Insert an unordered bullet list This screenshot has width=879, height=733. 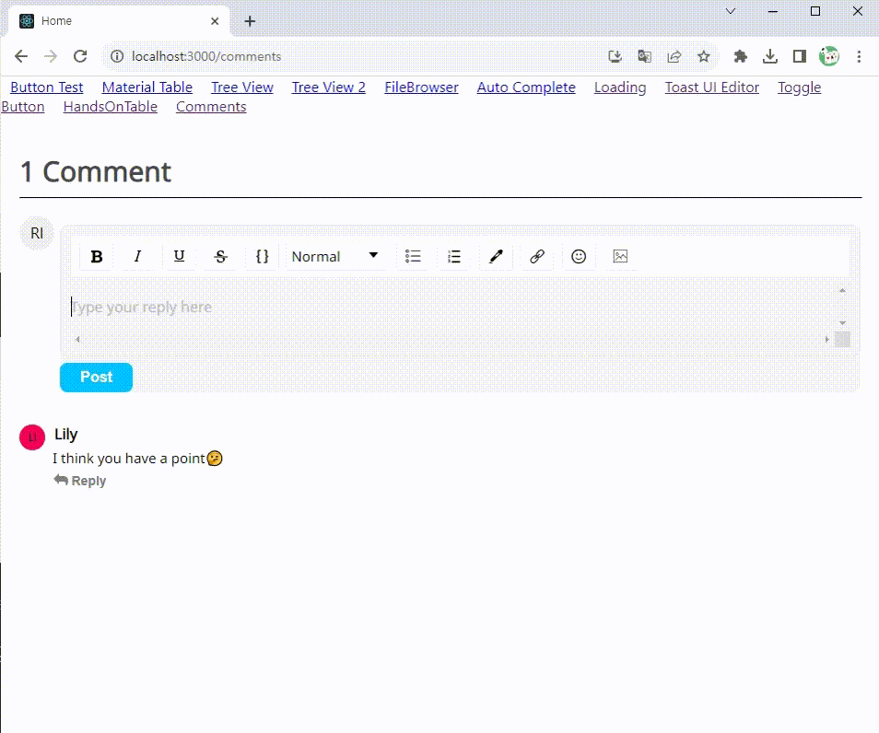(x=413, y=257)
